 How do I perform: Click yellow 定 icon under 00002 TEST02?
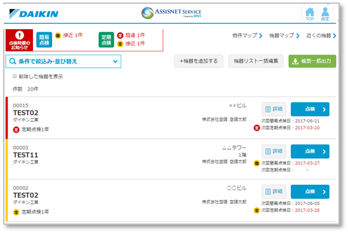[17, 212]
